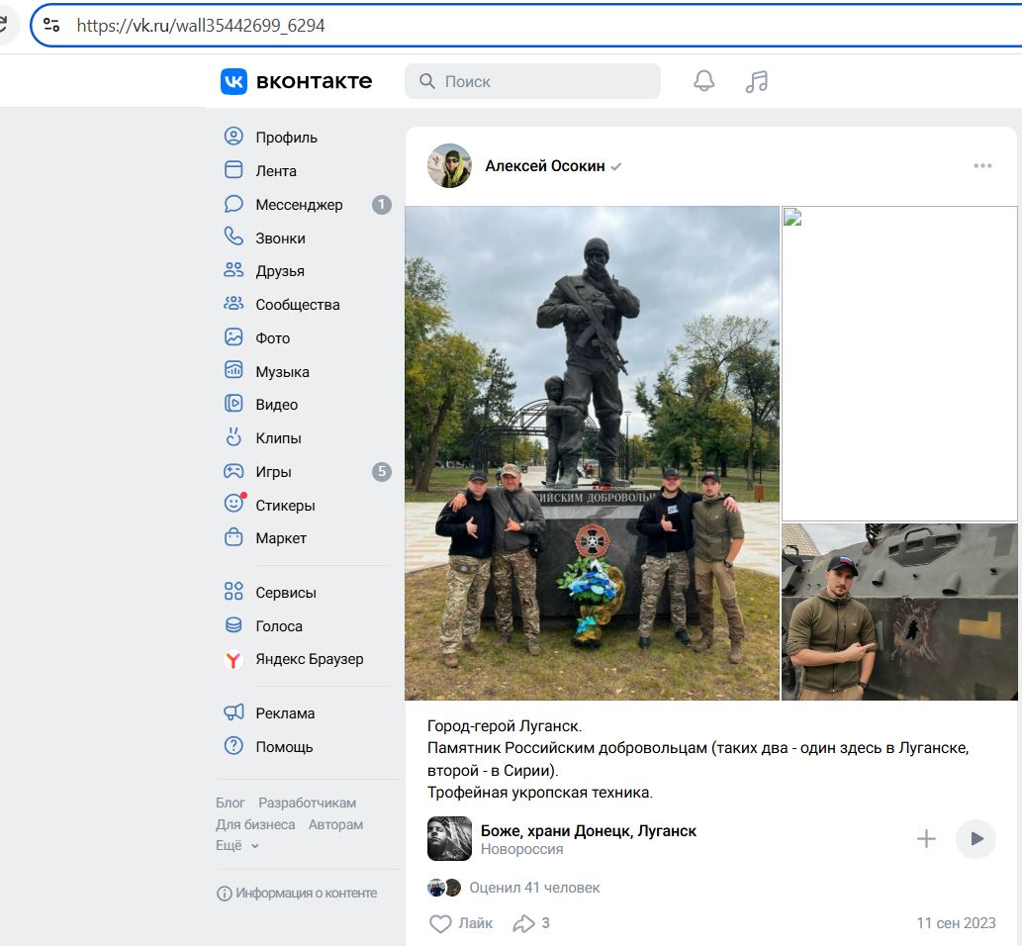The height and width of the screenshot is (946, 1022).
Task: Click the browser address bar URL
Action: [x=201, y=26]
